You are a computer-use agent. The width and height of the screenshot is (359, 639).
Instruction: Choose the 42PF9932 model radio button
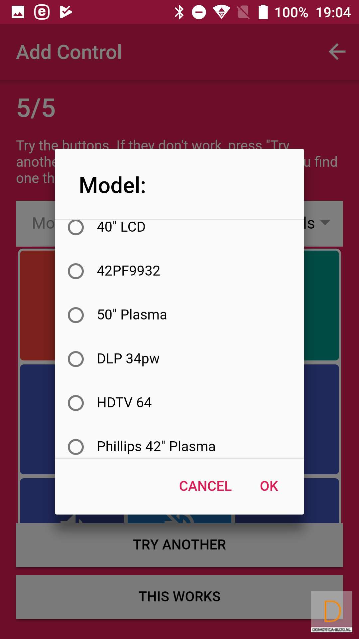pyautogui.click(x=76, y=271)
